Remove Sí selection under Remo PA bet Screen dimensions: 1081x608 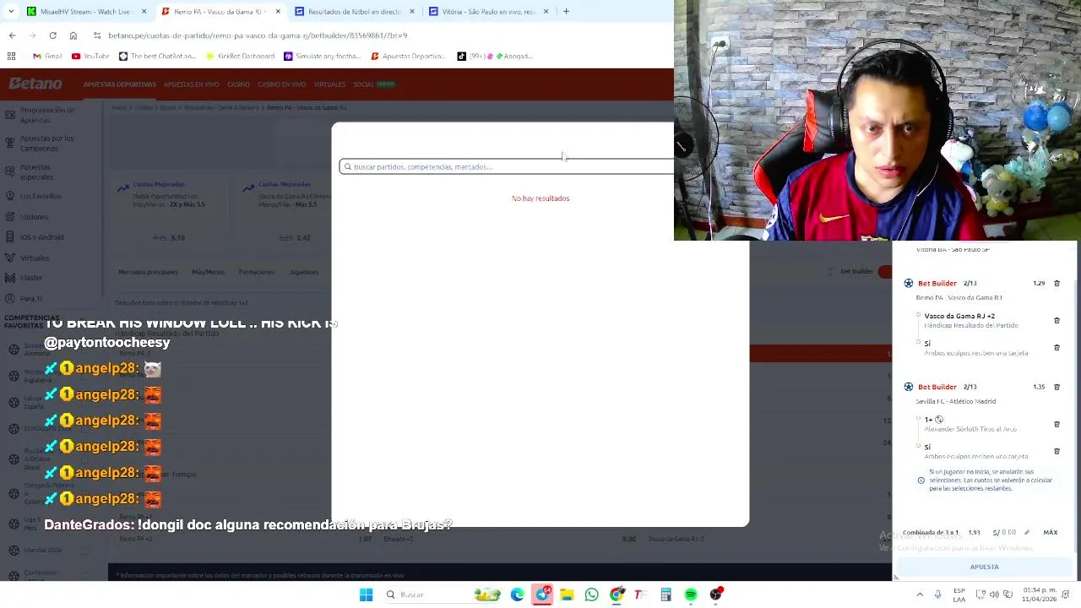(x=1057, y=348)
